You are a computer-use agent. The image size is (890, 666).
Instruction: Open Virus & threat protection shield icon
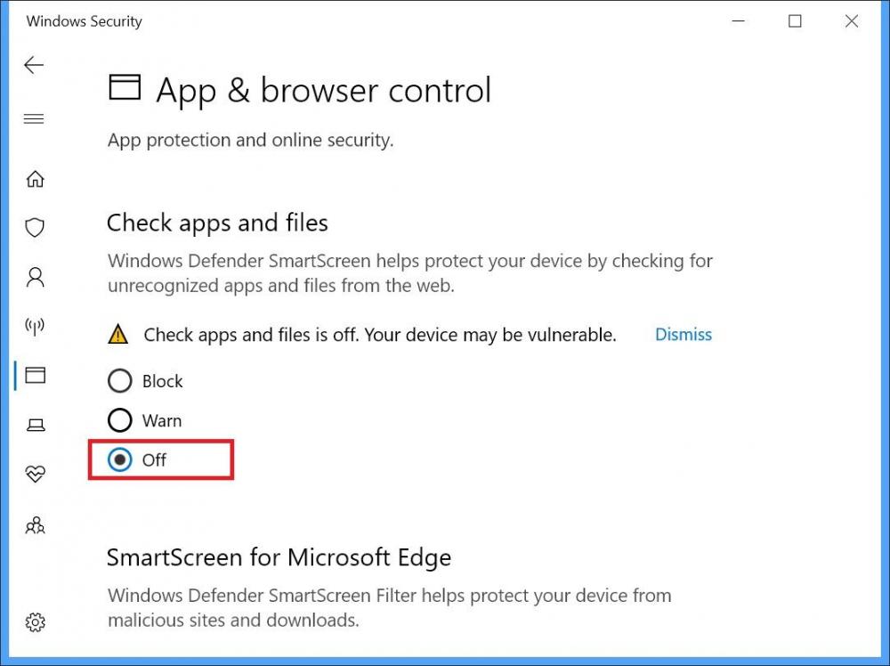pos(36,228)
